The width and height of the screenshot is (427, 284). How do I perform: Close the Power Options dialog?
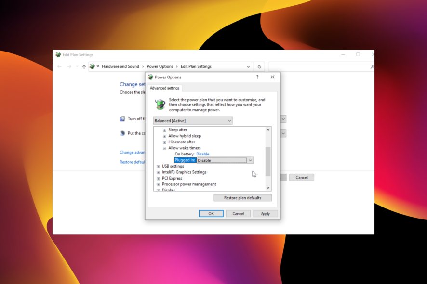click(272, 77)
